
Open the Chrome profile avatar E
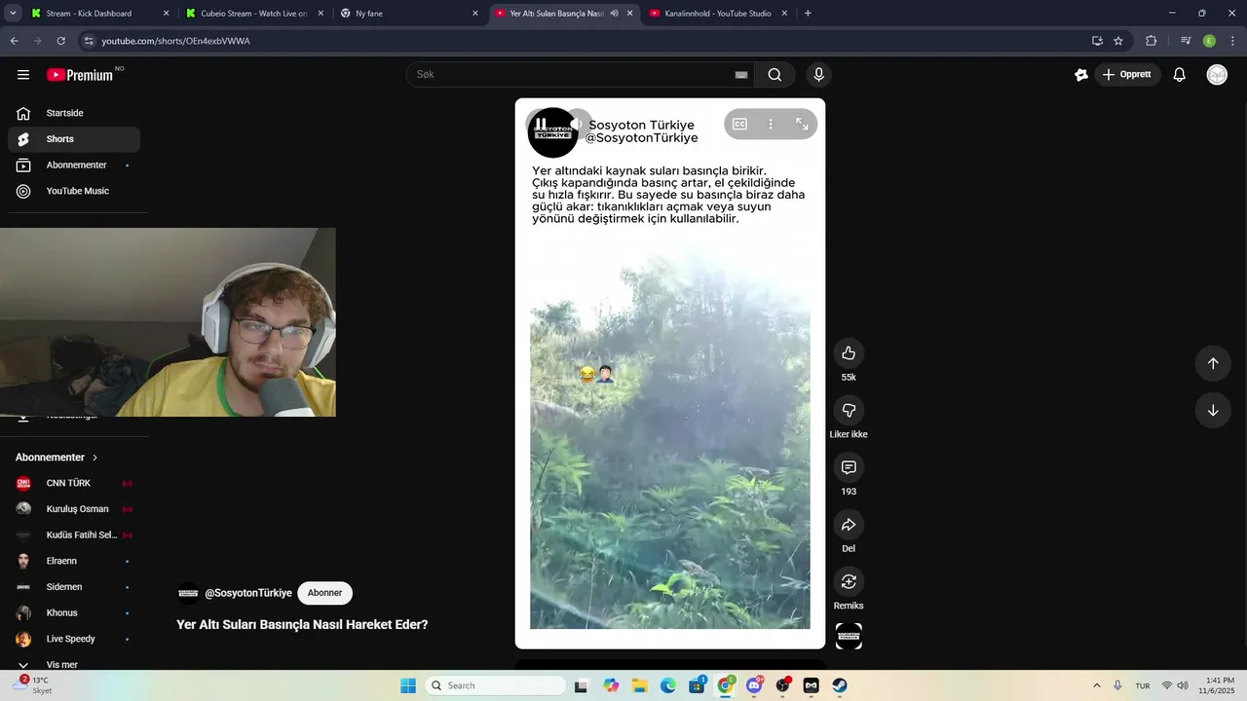click(x=1209, y=41)
